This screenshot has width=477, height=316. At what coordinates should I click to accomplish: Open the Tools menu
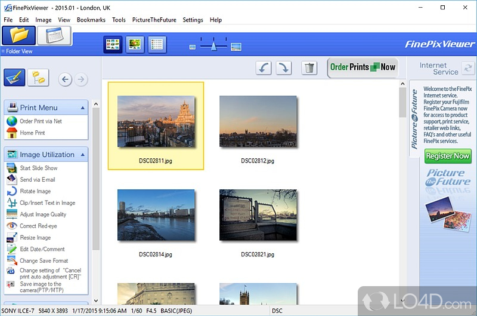click(x=119, y=20)
